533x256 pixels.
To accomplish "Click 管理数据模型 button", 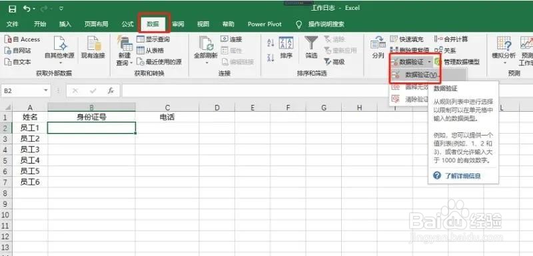I will point(457,62).
